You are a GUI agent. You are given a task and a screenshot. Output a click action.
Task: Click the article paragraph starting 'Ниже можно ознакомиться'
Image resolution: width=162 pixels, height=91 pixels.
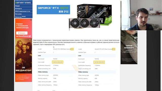pos(76,42)
